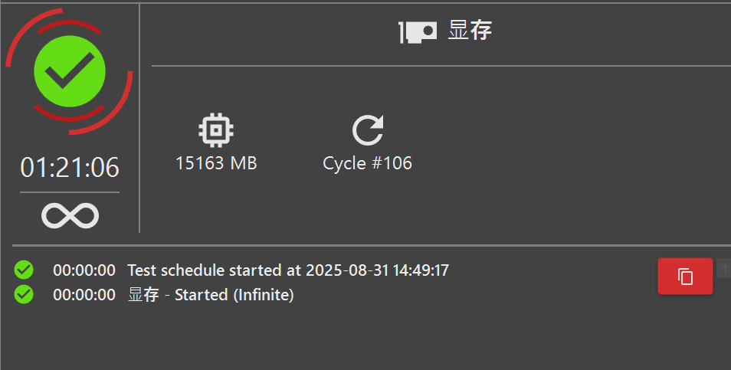This screenshot has height=370, width=731.
Task: Click the 15163 MB memory label
Action: [x=216, y=163]
